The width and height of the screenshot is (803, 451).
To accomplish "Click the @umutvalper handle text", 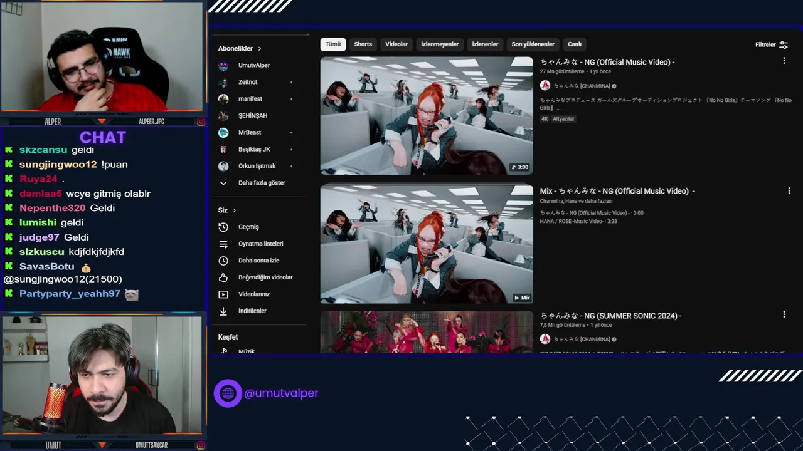I will point(281,393).
